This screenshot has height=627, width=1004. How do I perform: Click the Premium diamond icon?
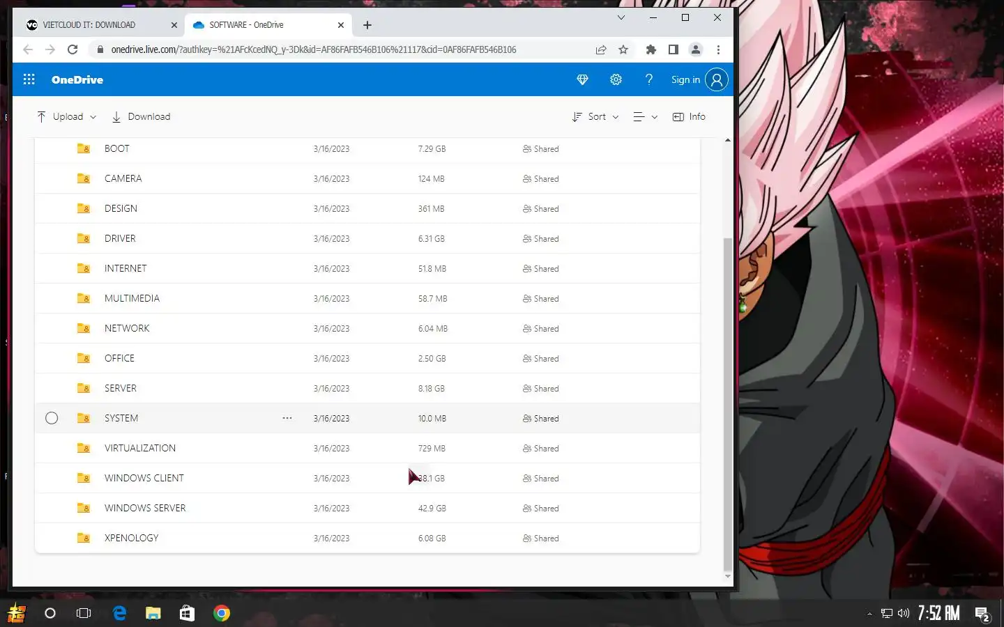(x=582, y=79)
